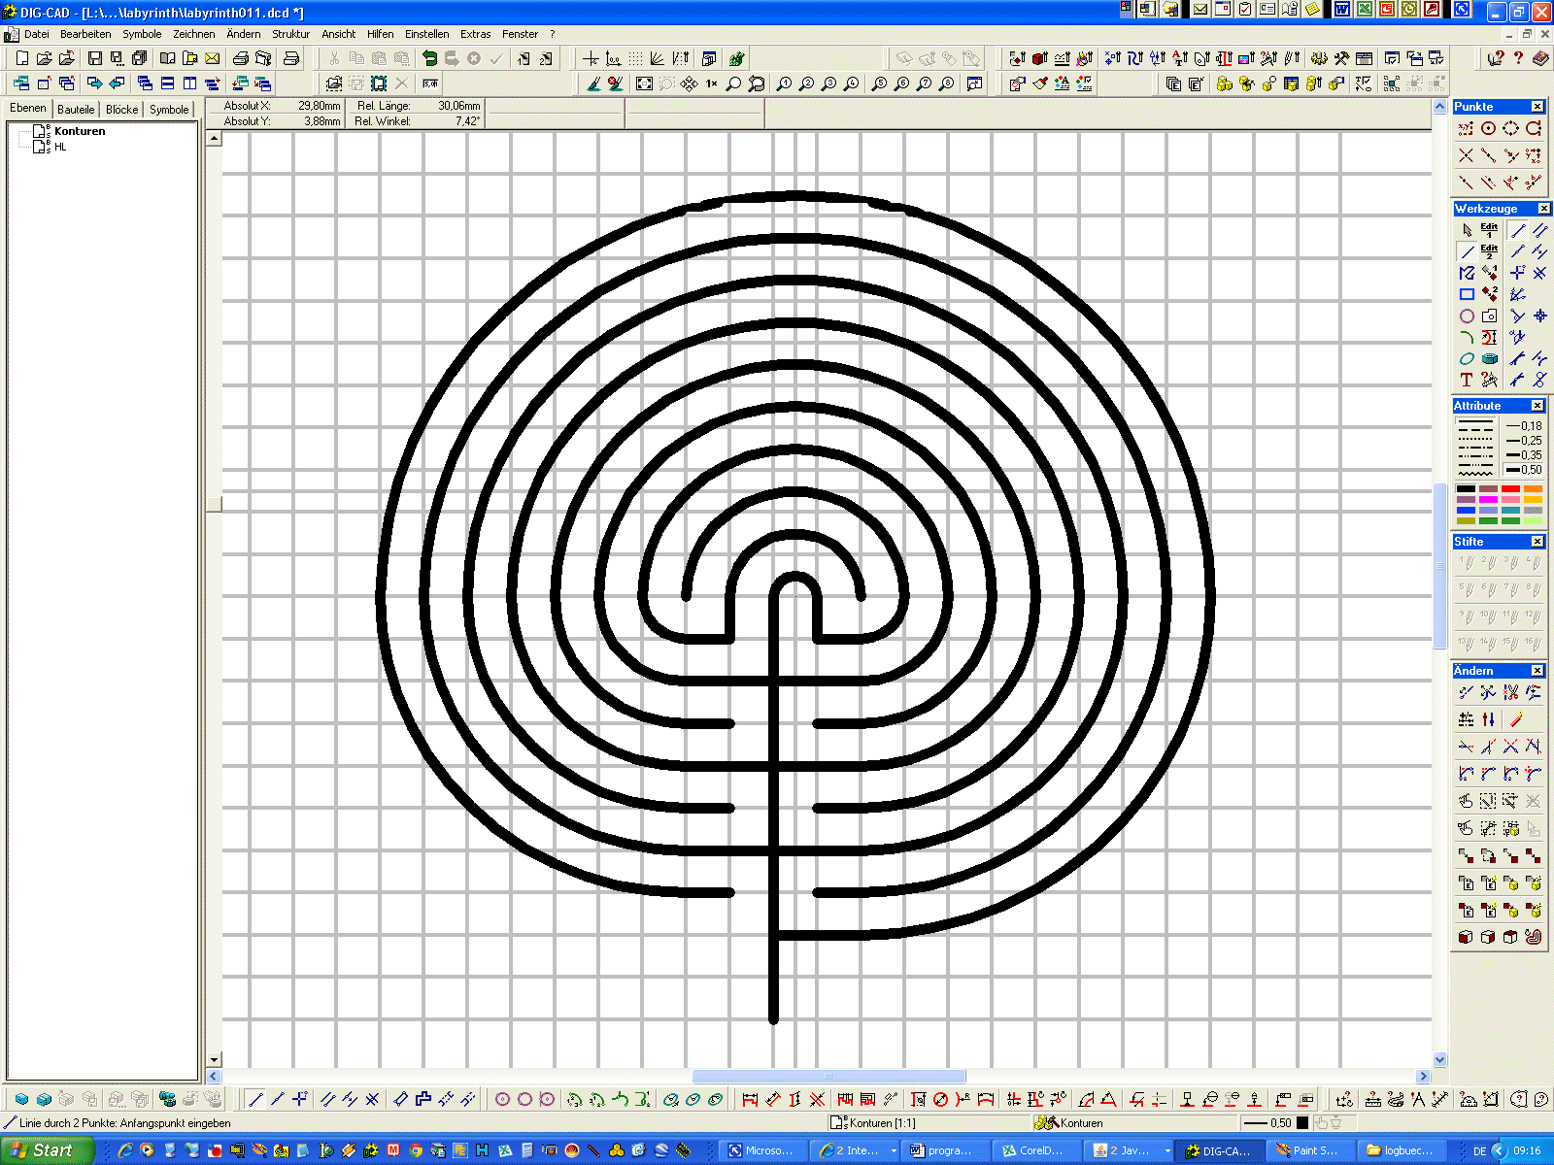Select the HL layer in tree
1554x1165 pixels.
pyautogui.click(x=60, y=148)
